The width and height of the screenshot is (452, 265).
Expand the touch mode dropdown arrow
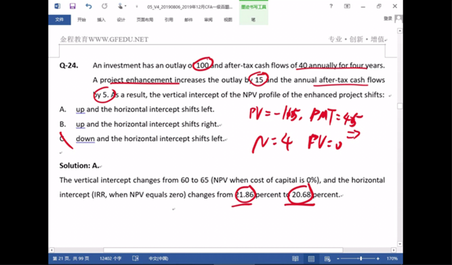coord(125,6)
